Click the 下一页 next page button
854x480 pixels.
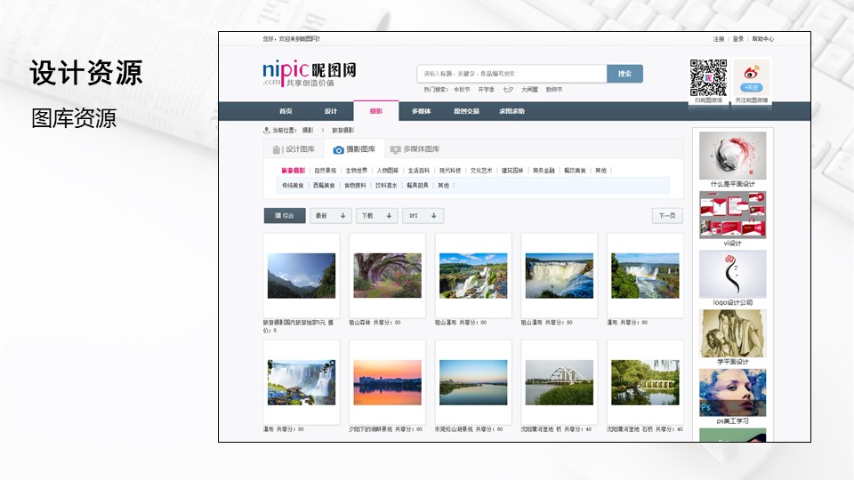[x=667, y=215]
